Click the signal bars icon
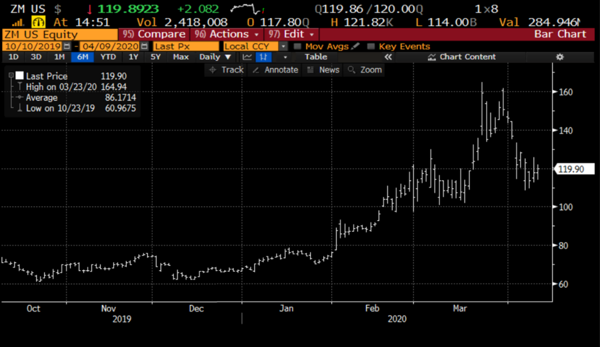The image size is (600, 347). pyautogui.click(x=17, y=23)
